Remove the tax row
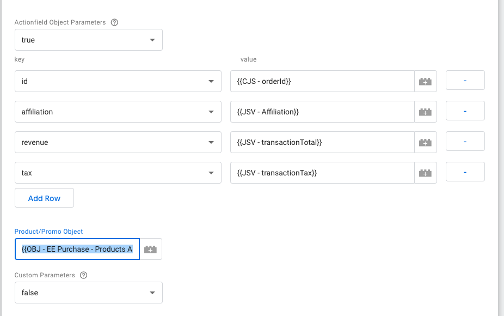The width and height of the screenshot is (504, 316). (x=465, y=173)
